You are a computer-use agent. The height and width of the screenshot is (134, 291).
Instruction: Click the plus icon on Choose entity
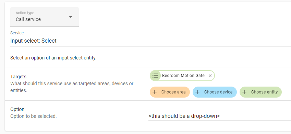tap(245, 92)
